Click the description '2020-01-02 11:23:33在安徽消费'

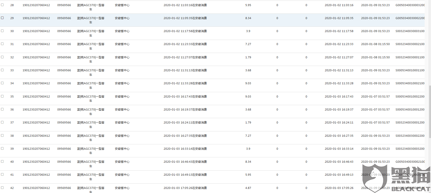click(x=185, y=44)
